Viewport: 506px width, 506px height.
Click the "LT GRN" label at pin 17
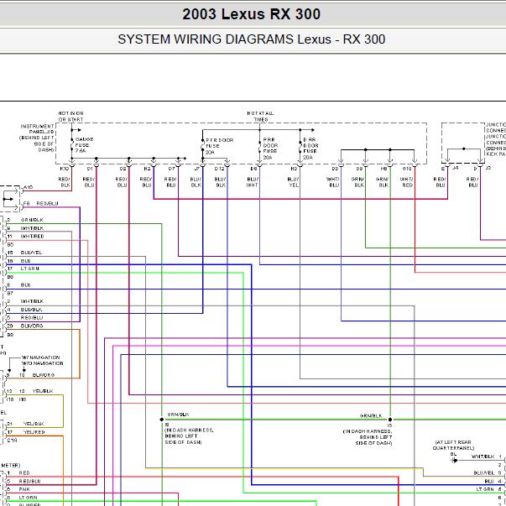pyautogui.click(x=29, y=269)
